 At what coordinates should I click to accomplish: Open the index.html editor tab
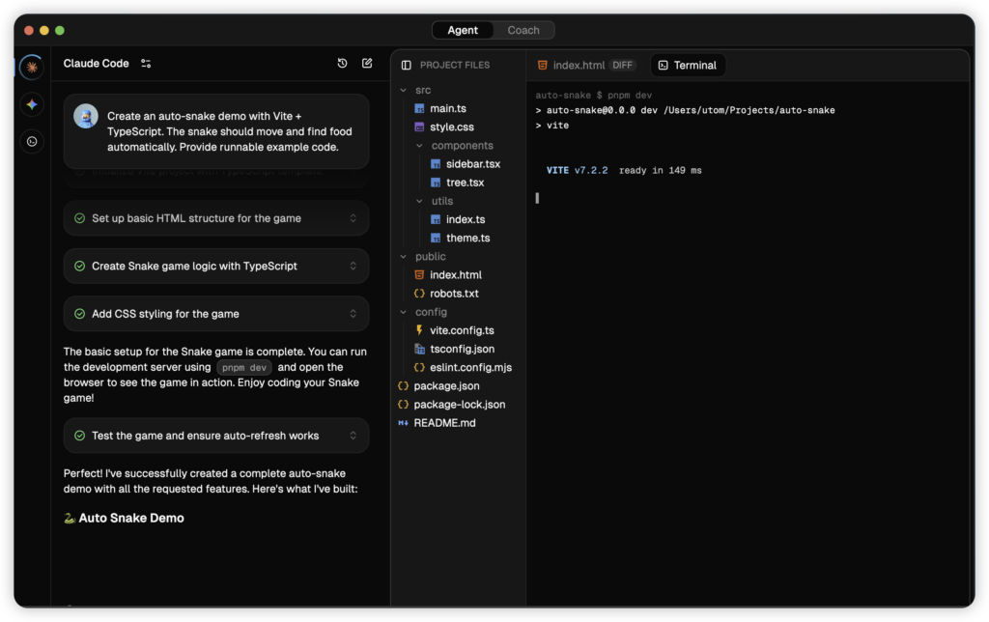click(578, 66)
